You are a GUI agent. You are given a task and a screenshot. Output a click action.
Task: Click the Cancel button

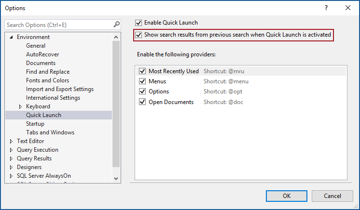click(x=332, y=196)
